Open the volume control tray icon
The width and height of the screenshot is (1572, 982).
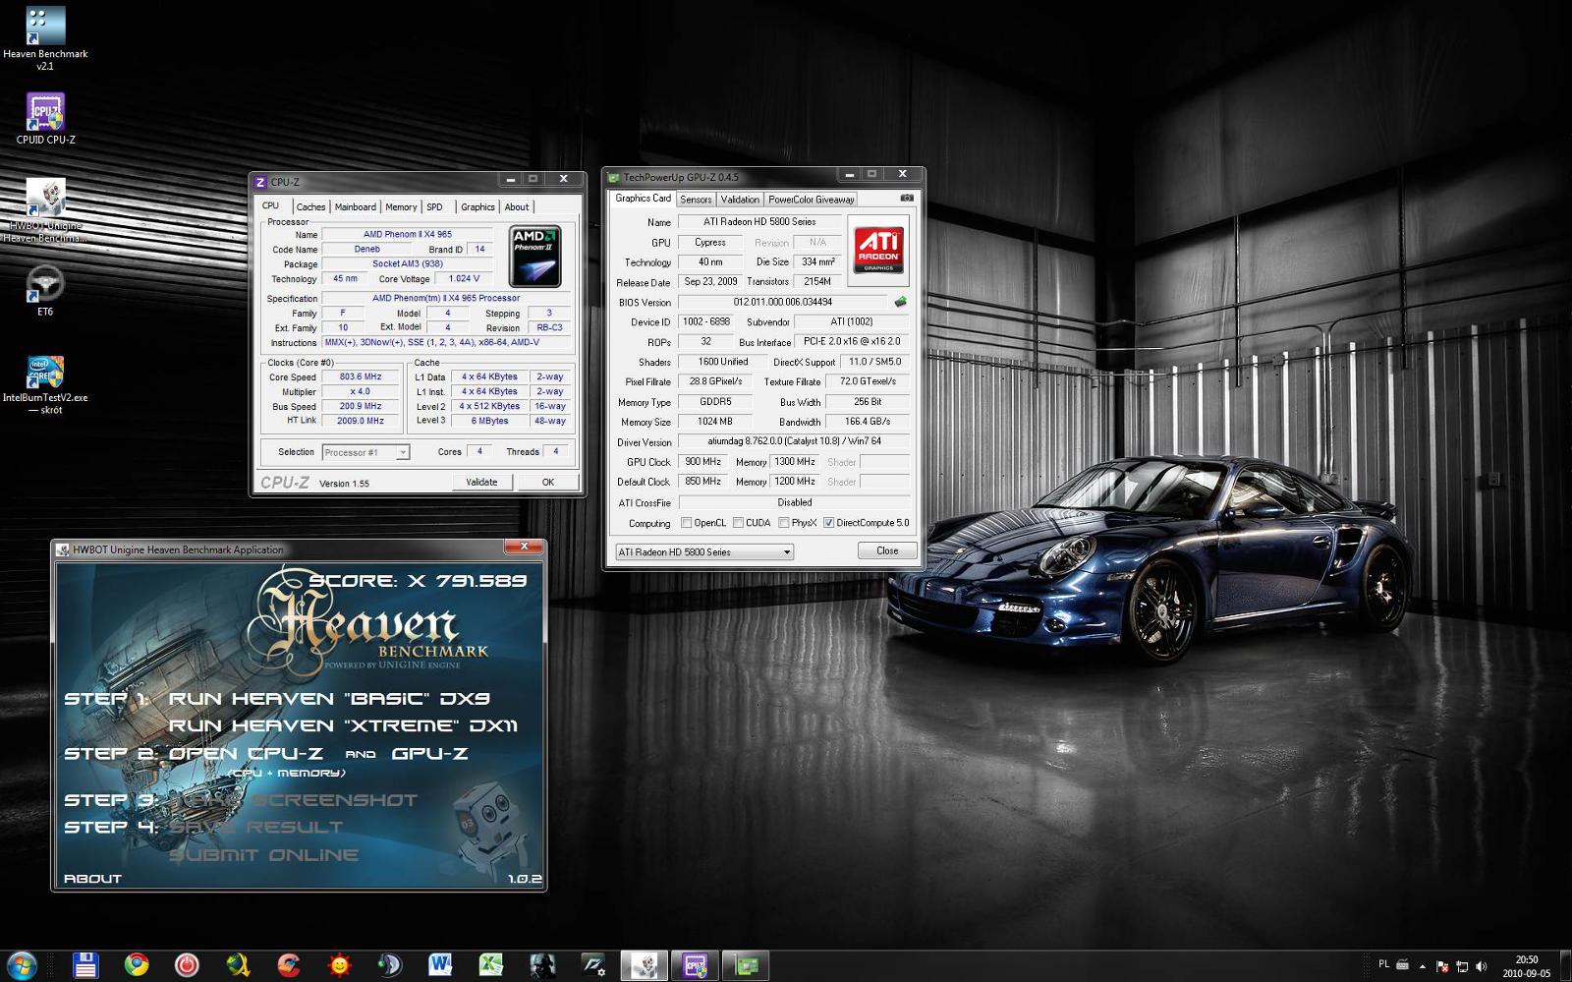pos(1482,966)
